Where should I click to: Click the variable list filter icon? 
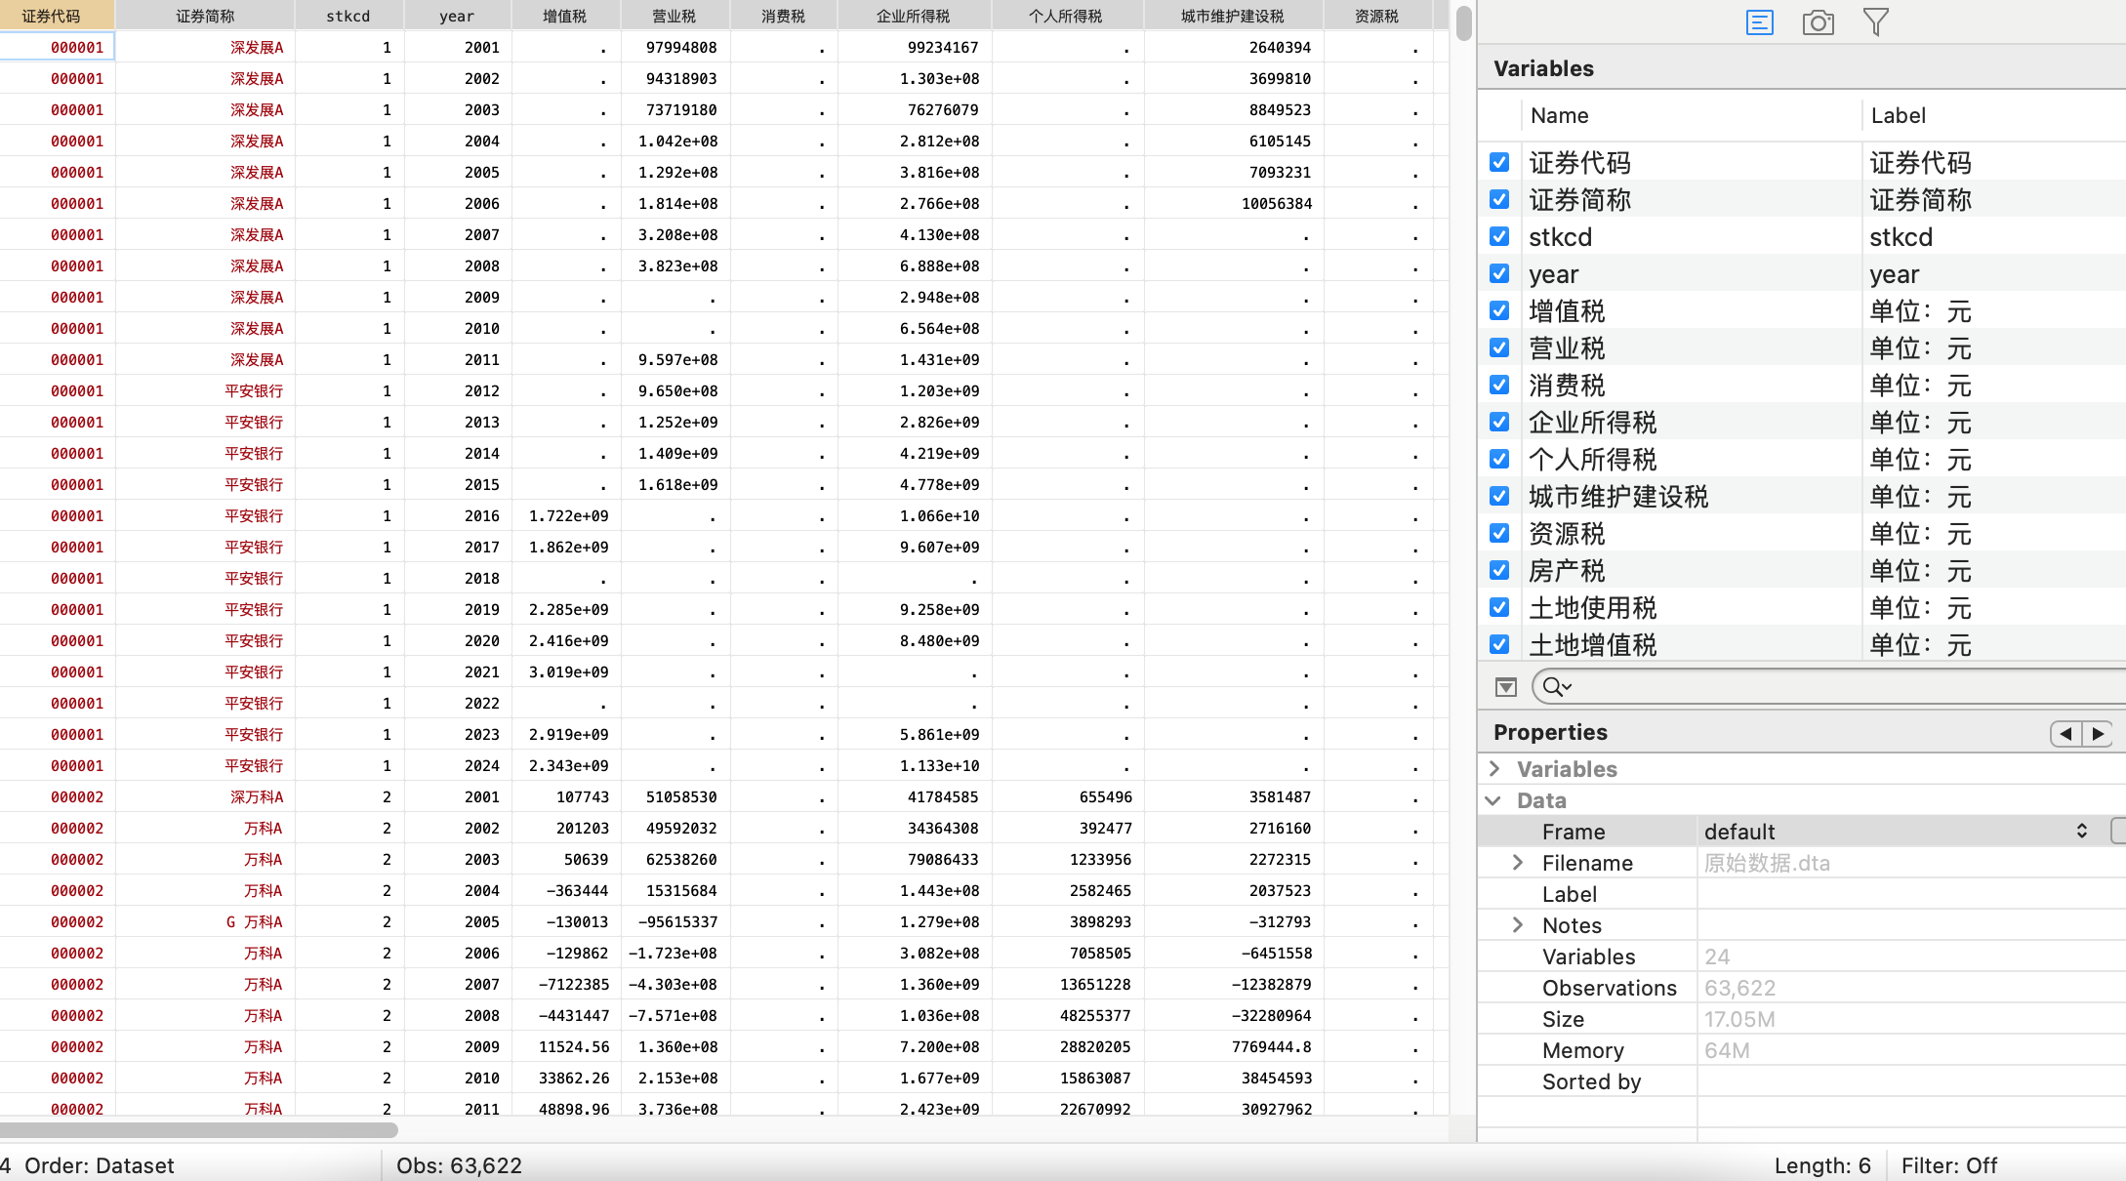pyautogui.click(x=1506, y=687)
